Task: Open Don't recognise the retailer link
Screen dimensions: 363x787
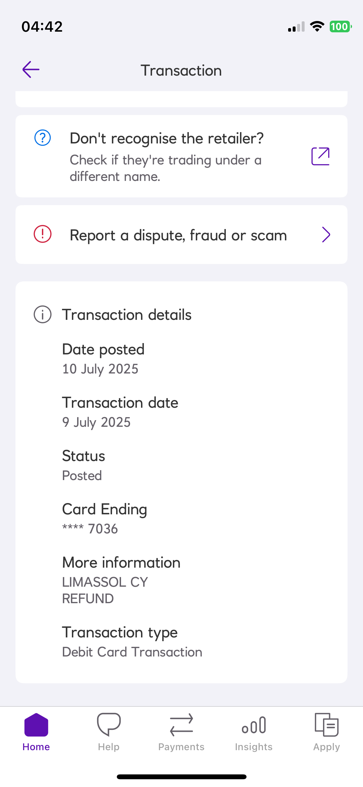Action: (166, 139)
